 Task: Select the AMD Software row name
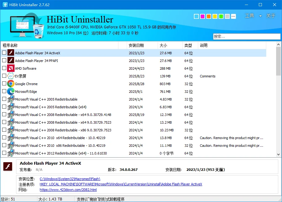pyautogui.click(x=26, y=68)
